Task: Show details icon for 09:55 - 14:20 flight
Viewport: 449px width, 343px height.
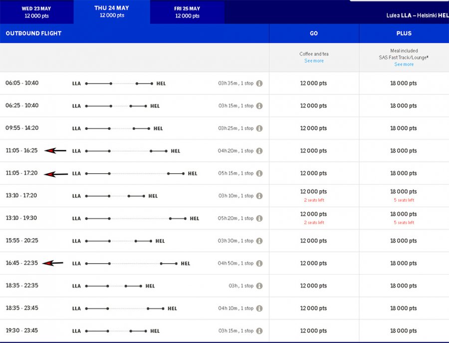Action: coord(259,128)
